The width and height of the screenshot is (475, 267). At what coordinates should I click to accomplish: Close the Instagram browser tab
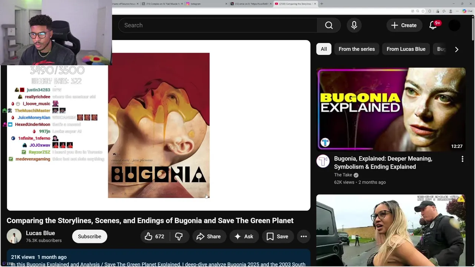coord(226,4)
